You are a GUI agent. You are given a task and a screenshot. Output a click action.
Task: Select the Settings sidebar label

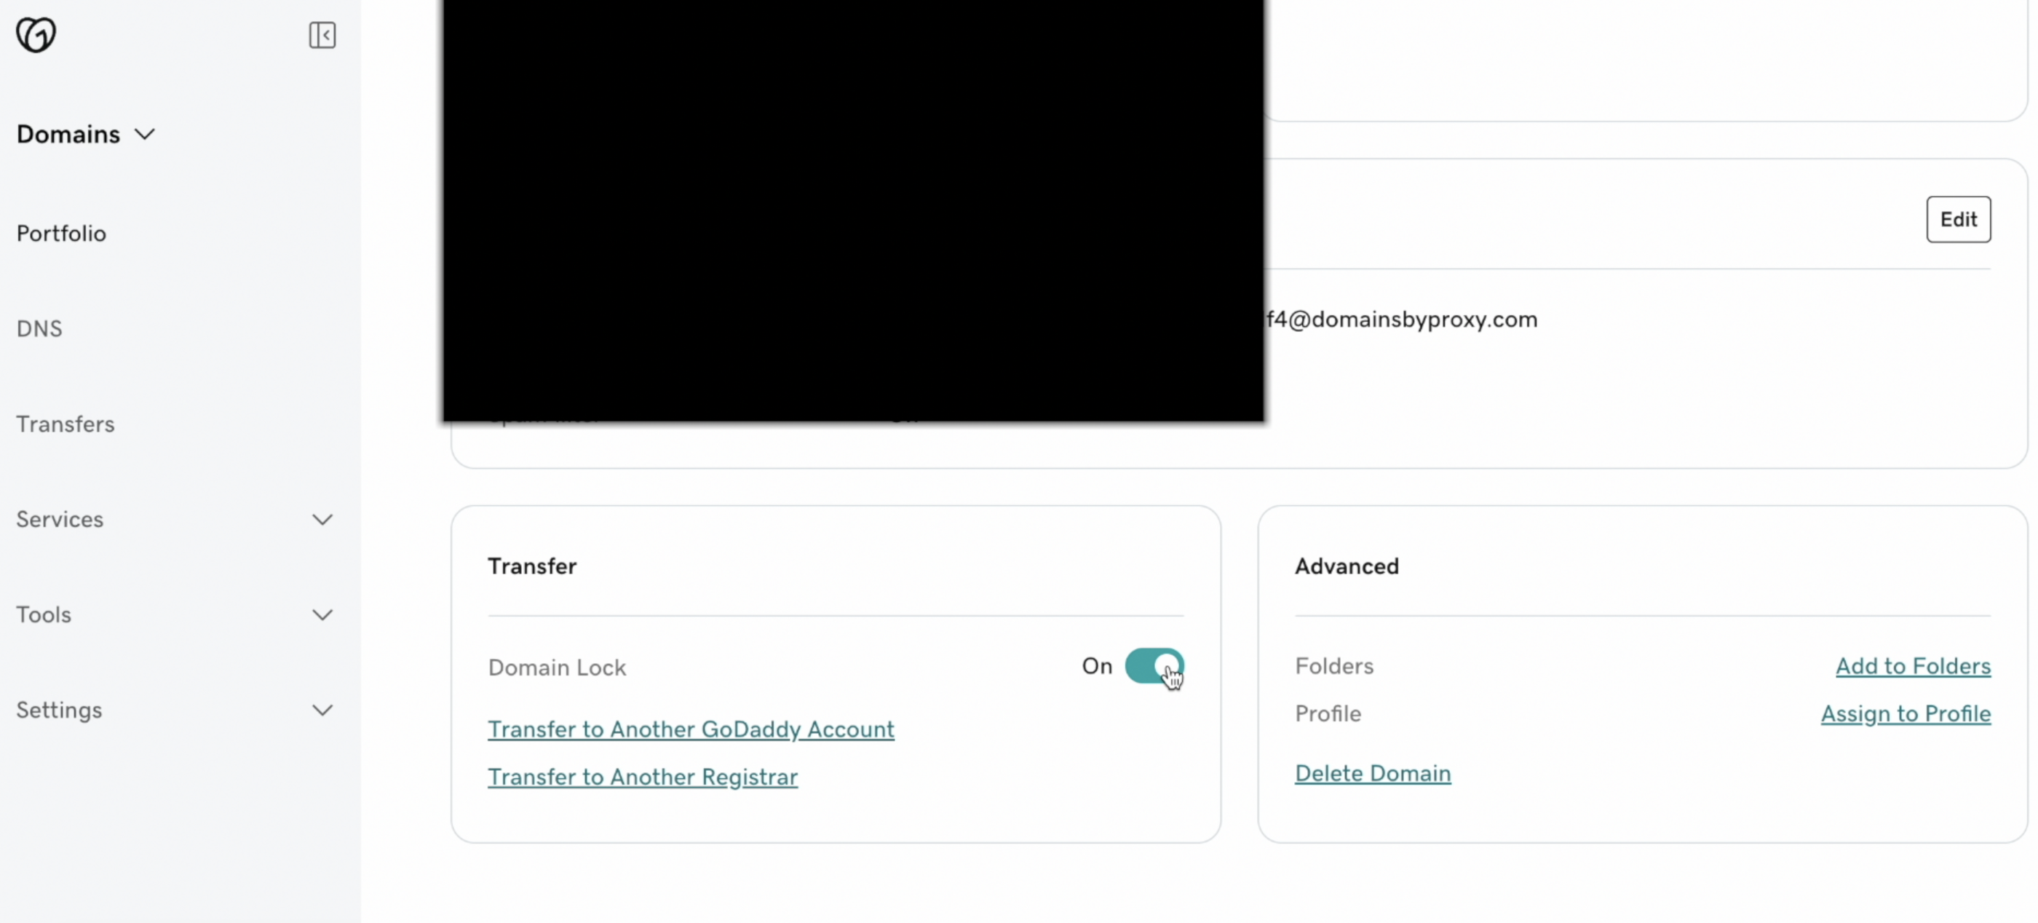(60, 710)
